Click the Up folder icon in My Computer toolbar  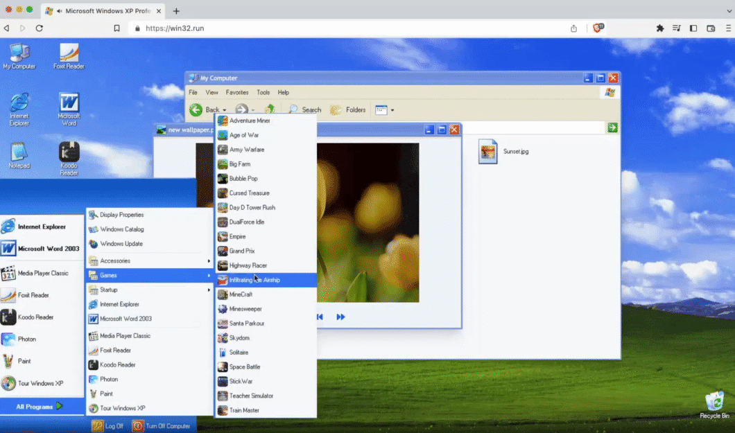coord(270,109)
